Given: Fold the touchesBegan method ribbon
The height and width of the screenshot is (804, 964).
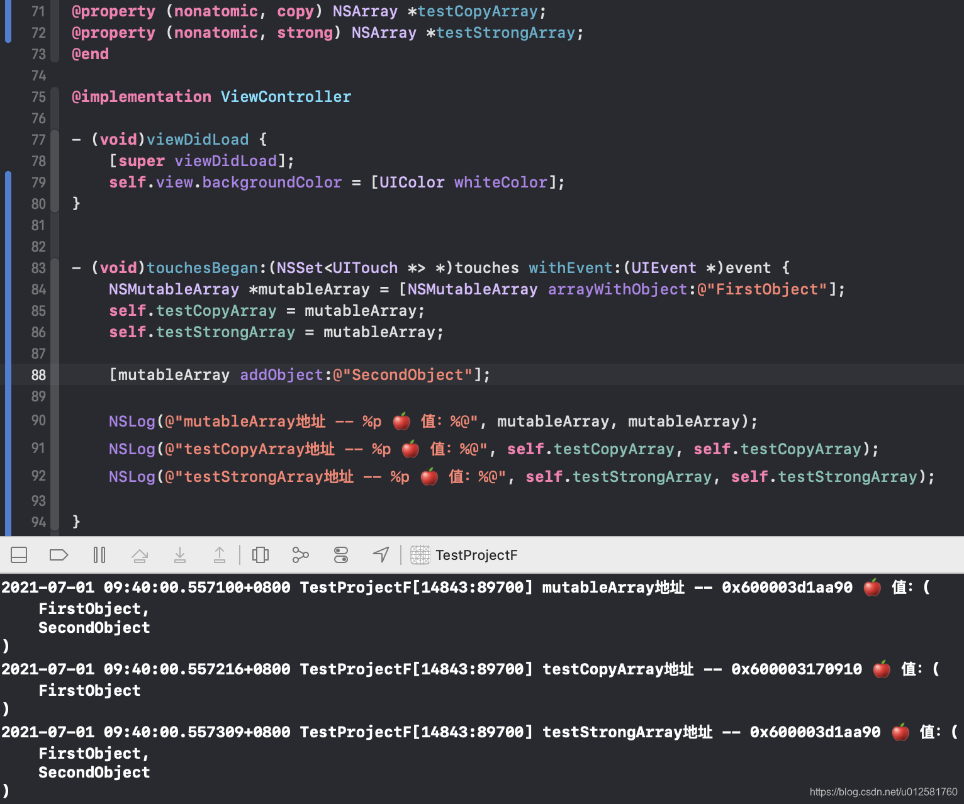Looking at the screenshot, I should (55, 394).
